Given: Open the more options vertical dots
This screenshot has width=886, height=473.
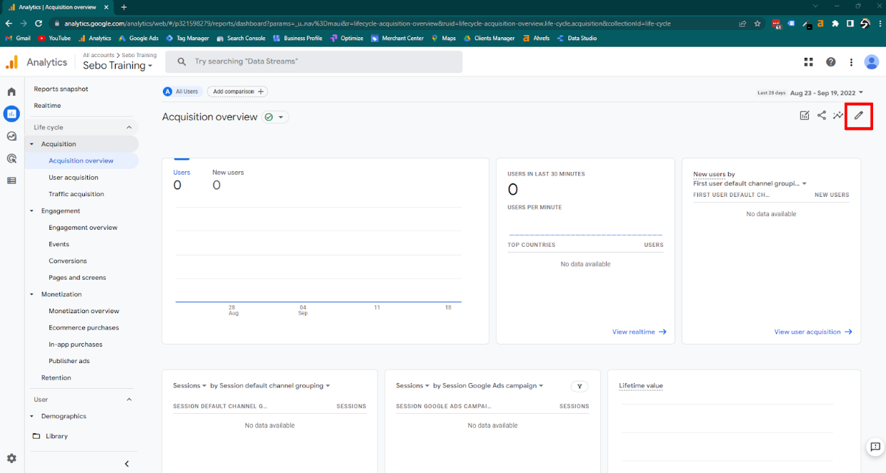Looking at the screenshot, I should (x=851, y=62).
